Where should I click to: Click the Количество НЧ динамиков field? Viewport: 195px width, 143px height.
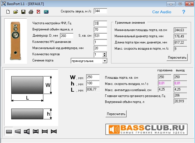[100, 42]
